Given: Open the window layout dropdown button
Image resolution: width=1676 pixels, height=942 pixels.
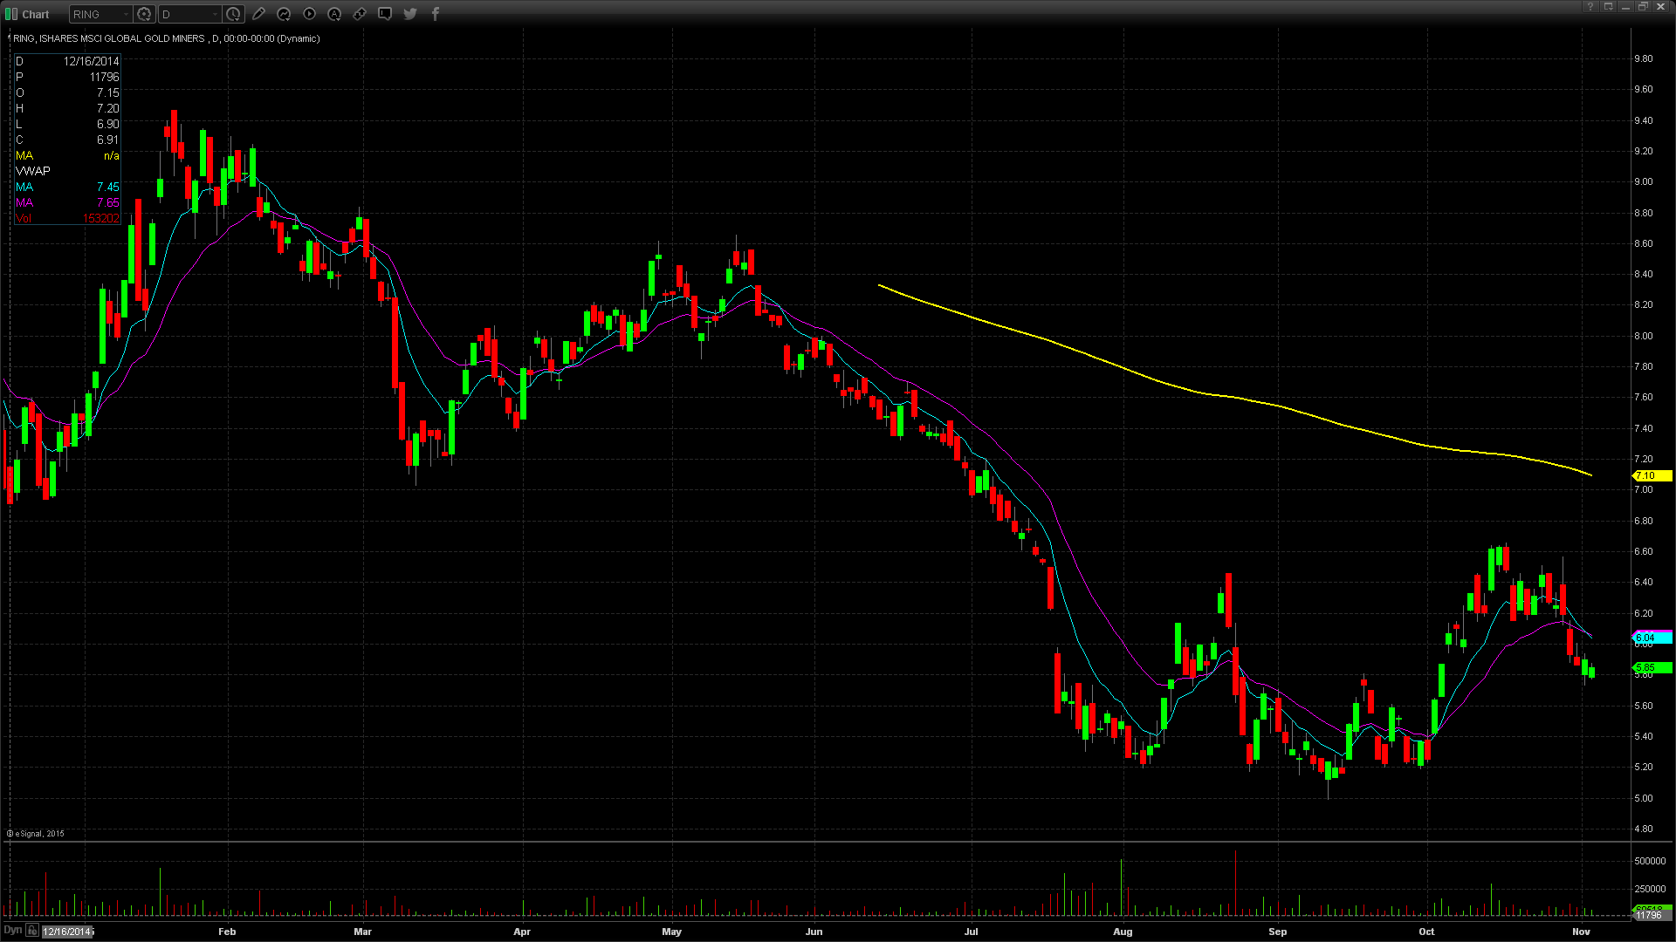Looking at the screenshot, I should pyautogui.click(x=1609, y=7).
